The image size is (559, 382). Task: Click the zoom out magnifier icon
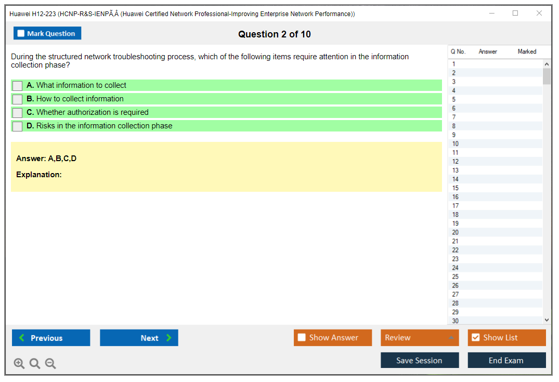pyautogui.click(x=50, y=364)
